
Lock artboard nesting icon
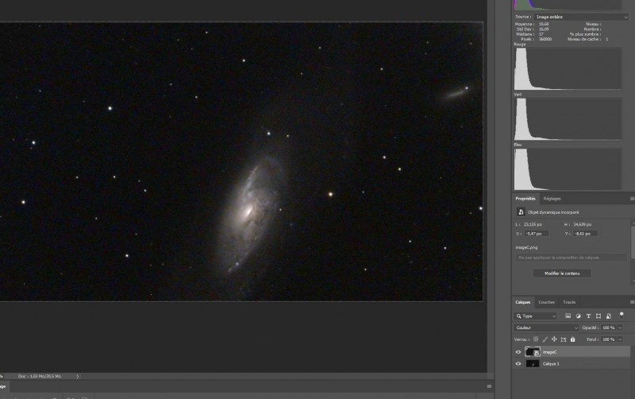564,339
